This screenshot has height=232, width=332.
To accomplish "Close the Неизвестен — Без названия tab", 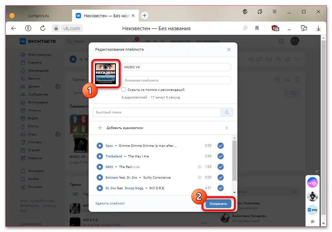I will pos(133,16).
